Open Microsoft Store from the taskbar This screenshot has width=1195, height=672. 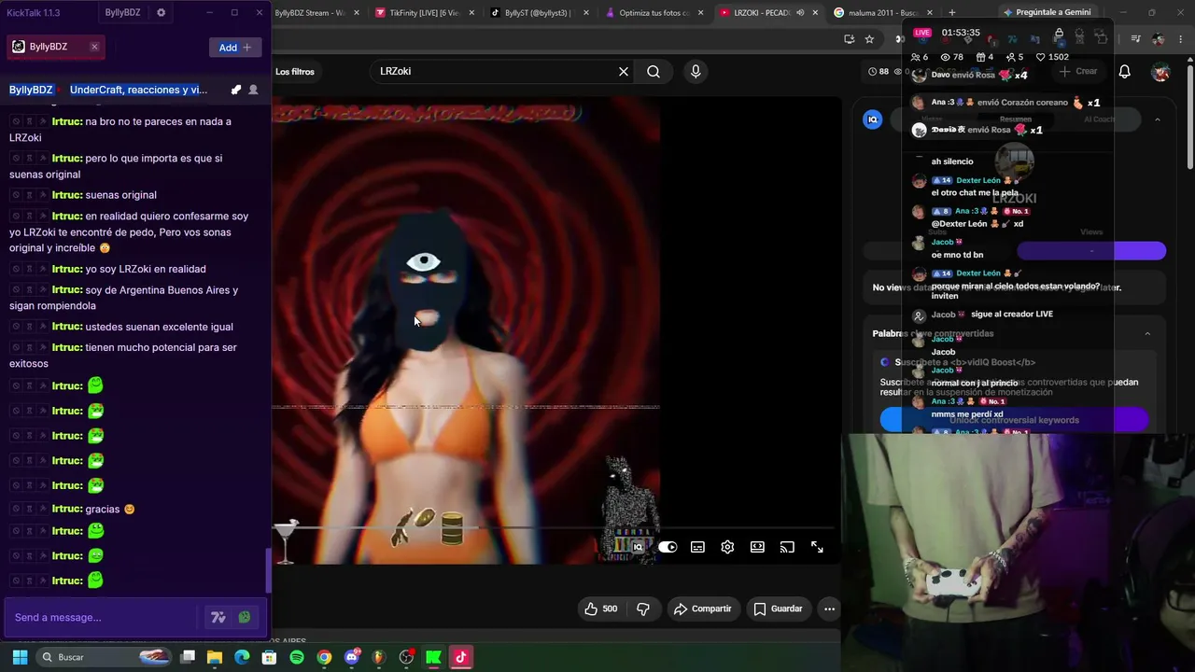(x=269, y=657)
